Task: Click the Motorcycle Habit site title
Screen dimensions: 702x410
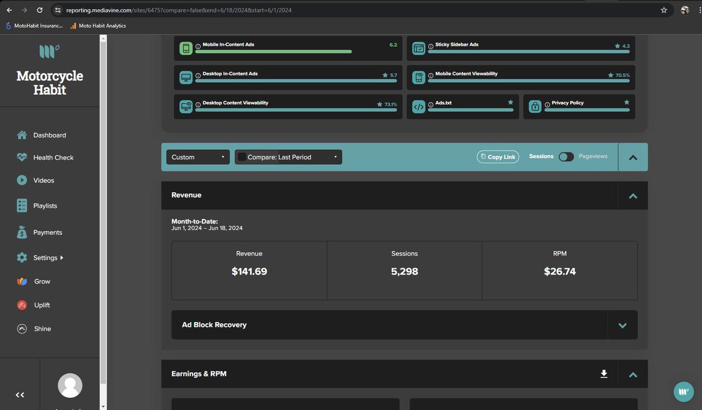Action: [x=50, y=83]
